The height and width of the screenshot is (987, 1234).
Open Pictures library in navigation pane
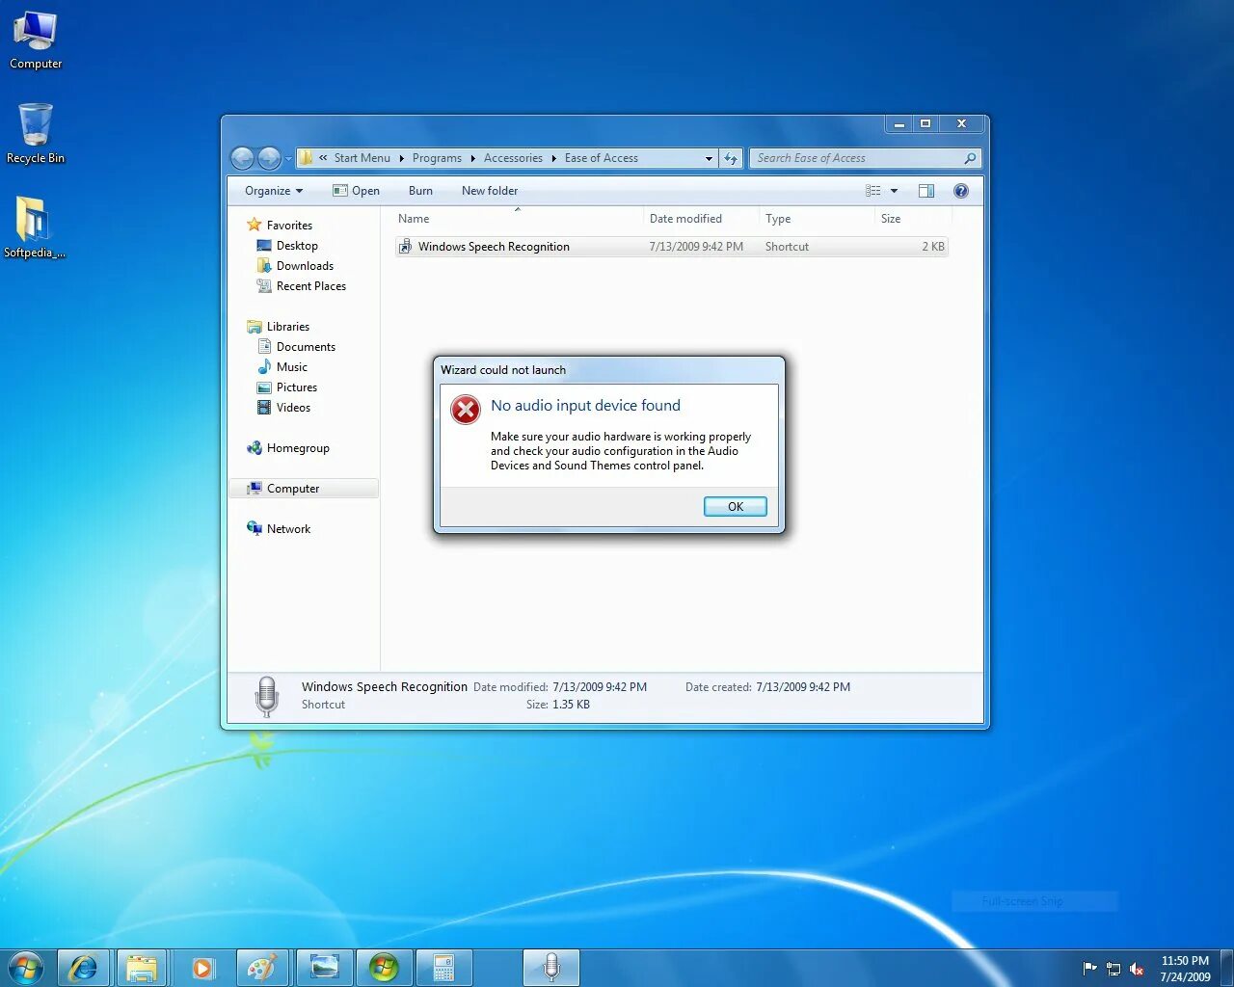point(287,387)
